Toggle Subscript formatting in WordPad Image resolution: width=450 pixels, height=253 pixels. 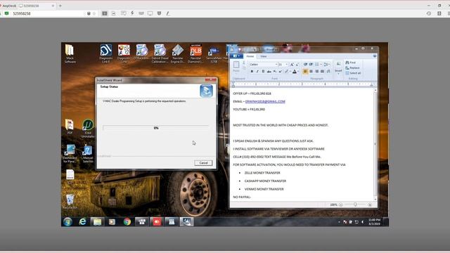(x=275, y=71)
